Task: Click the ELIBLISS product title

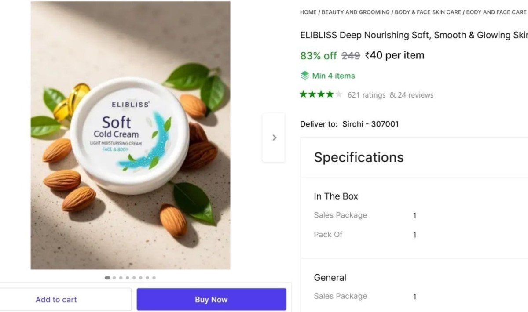Action: (414, 35)
